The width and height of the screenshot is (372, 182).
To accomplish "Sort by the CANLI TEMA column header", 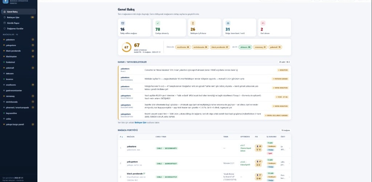I will pyautogui.click(x=161, y=137).
